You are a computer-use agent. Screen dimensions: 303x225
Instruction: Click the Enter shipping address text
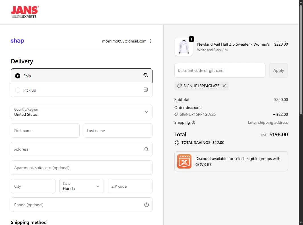268,122
